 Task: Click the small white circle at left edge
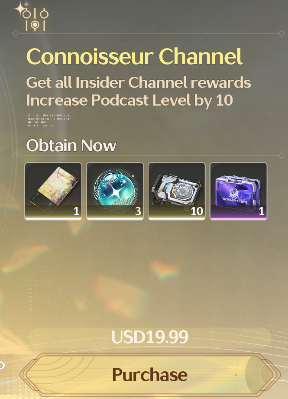(2, 365)
